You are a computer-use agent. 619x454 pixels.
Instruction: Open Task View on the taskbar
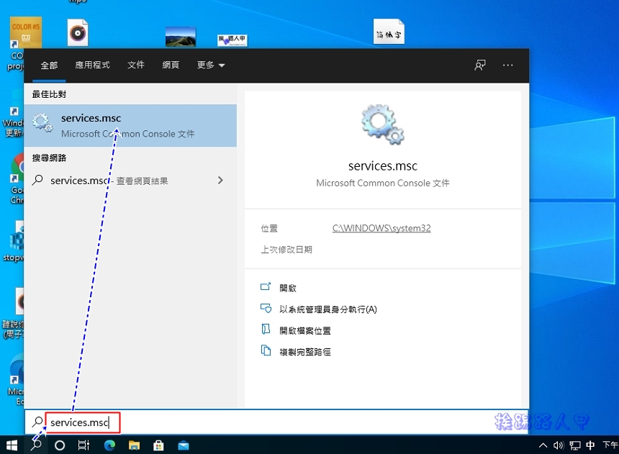[x=83, y=445]
